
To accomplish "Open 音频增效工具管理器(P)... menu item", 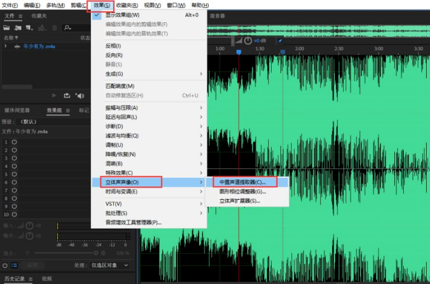I will click(x=149, y=223).
